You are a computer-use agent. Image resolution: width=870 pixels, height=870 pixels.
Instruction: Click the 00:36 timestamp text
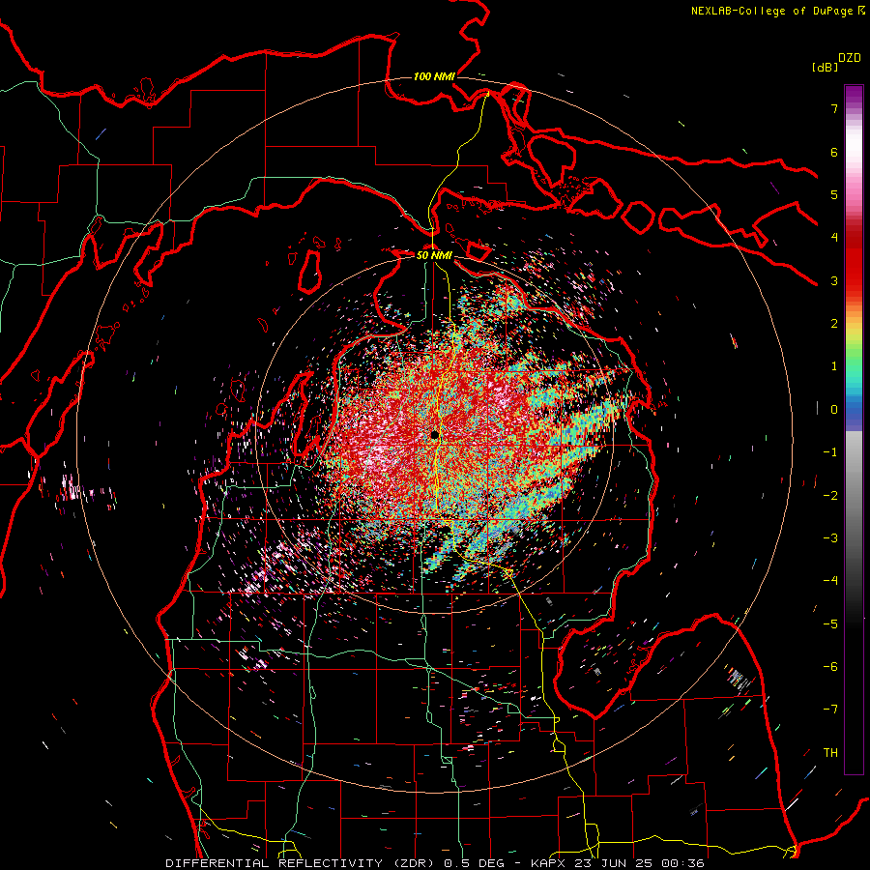click(683, 863)
